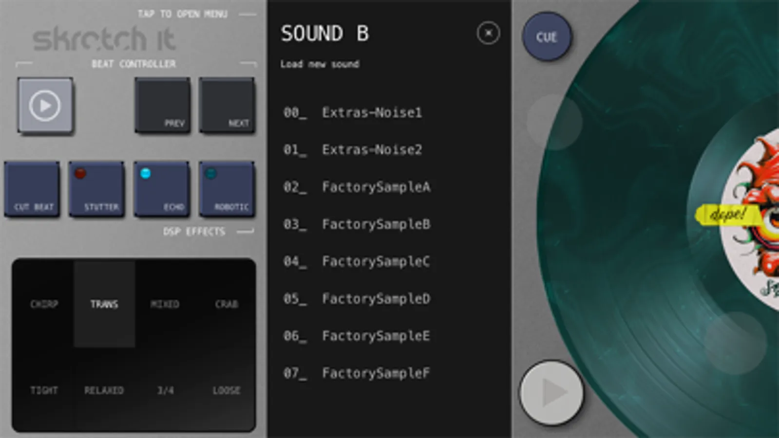This screenshot has height=438, width=779.
Task: Go to the previous beat with PREV
Action: click(x=162, y=105)
